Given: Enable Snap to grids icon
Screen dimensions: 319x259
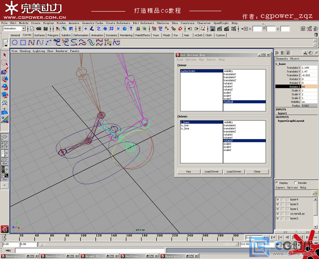Looking at the screenshot, I should coord(154,29).
